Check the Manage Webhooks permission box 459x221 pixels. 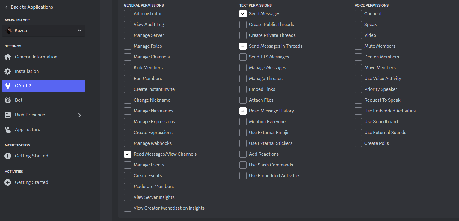[128, 143]
